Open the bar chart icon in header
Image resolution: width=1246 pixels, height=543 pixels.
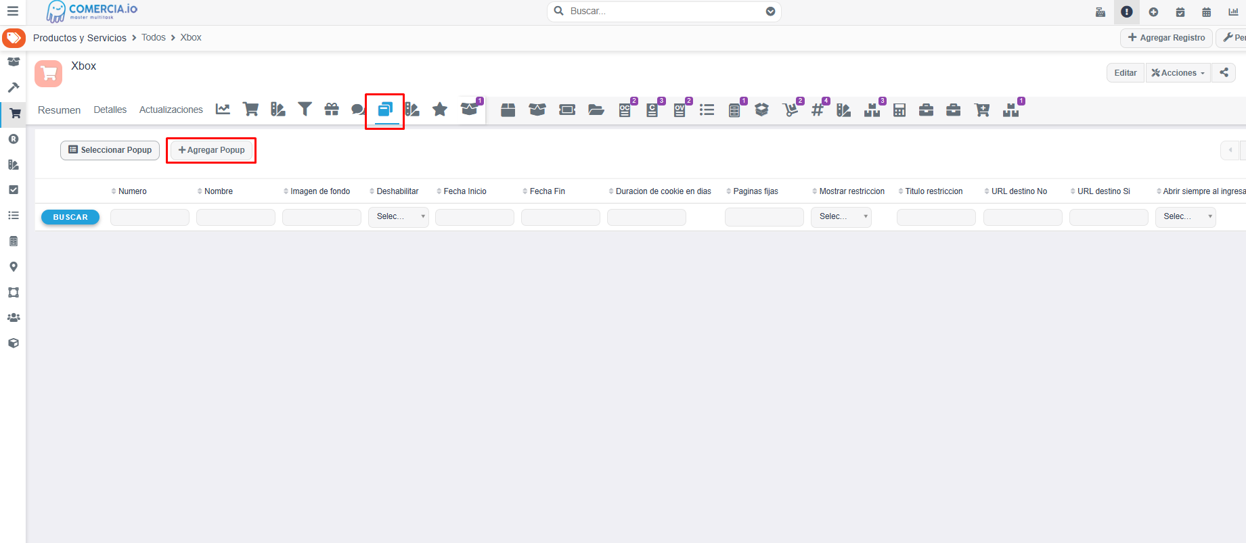[x=1233, y=12]
